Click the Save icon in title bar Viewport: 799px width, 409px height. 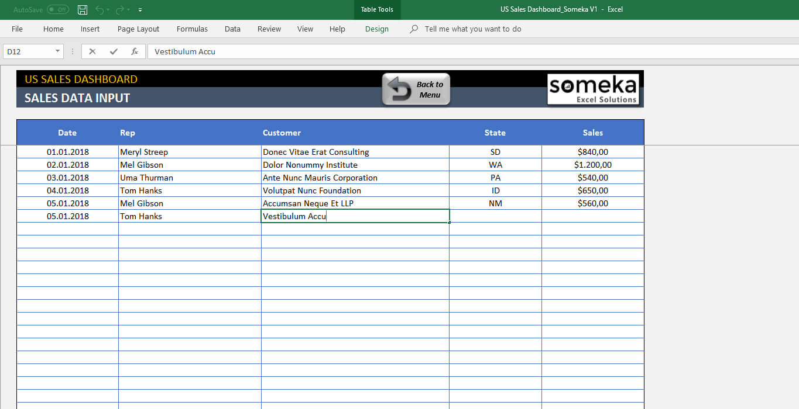[83, 10]
